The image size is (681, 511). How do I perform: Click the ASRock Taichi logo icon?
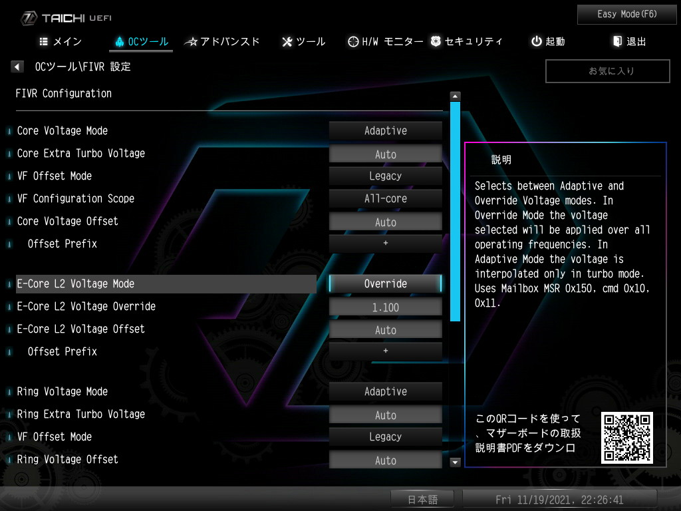[x=30, y=18]
